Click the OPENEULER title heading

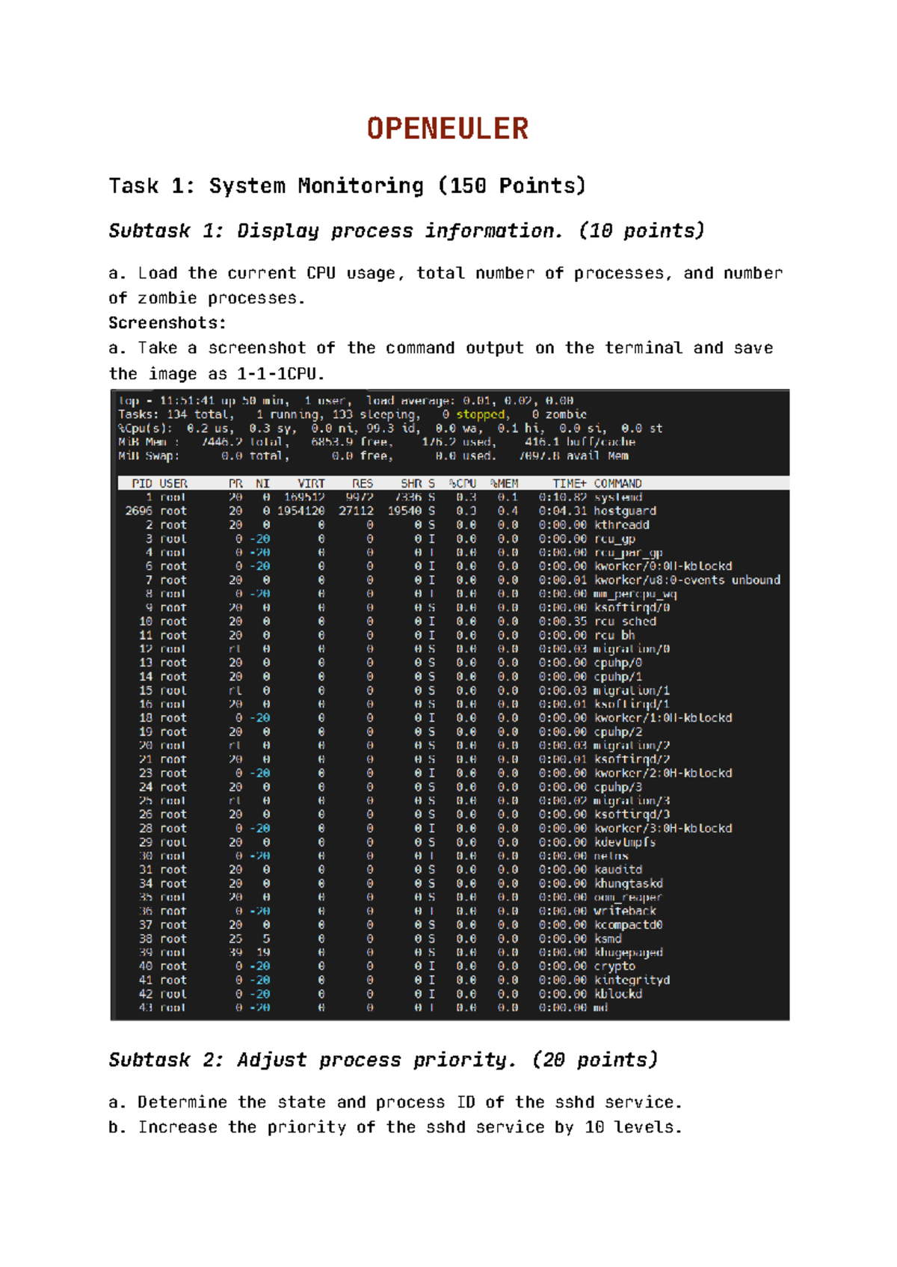[447, 129]
